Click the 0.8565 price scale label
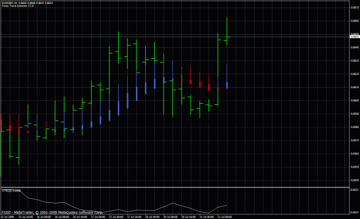The height and width of the screenshot is (219, 360). (x=355, y=154)
